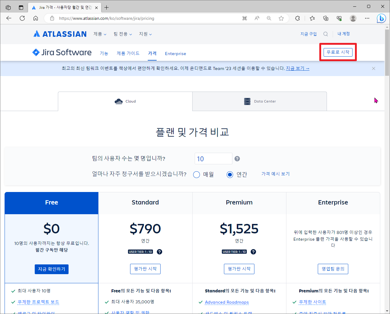Click 지금 확인하기 in the Free plan

(51, 269)
